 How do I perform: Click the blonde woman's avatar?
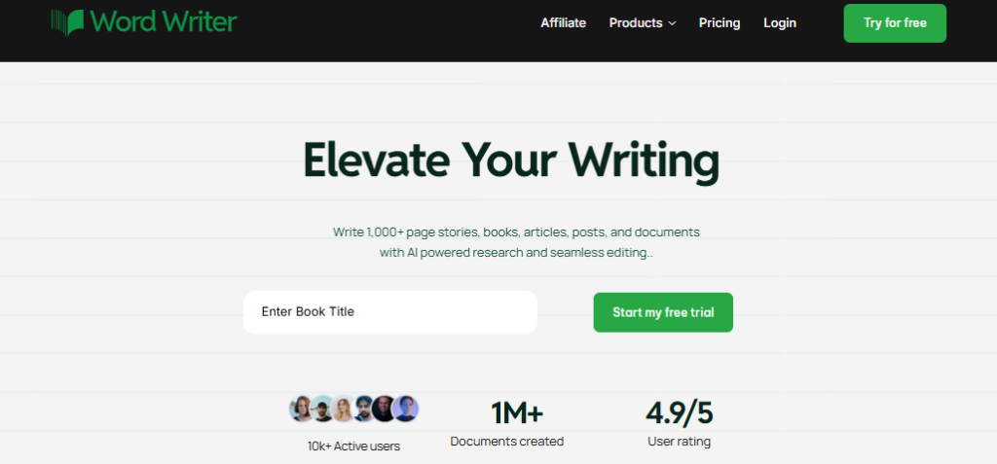(344, 409)
